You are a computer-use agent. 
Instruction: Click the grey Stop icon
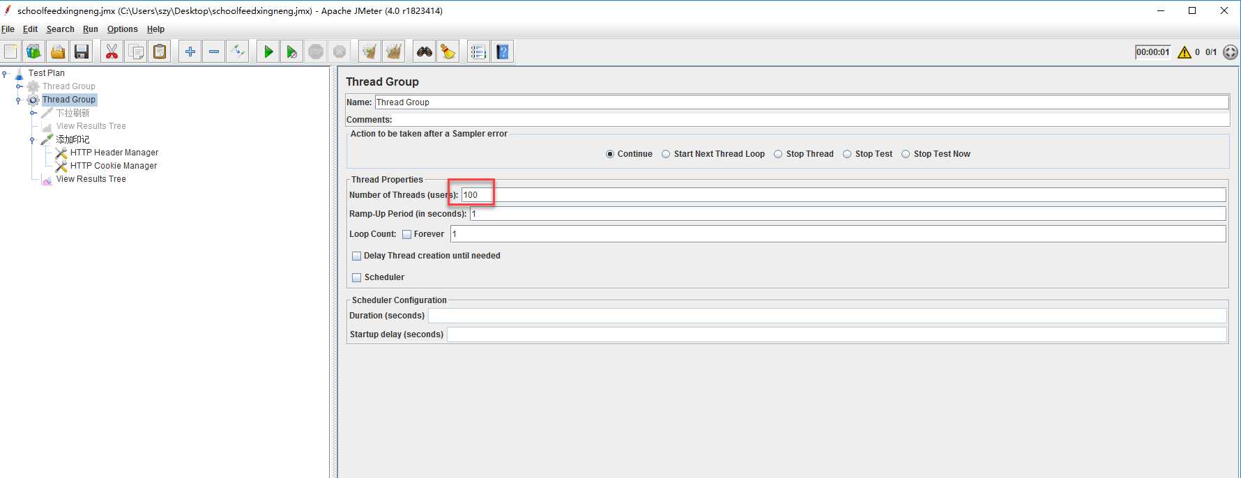click(316, 52)
